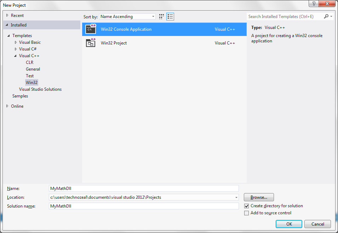Click the Cancel button

click(x=317, y=224)
